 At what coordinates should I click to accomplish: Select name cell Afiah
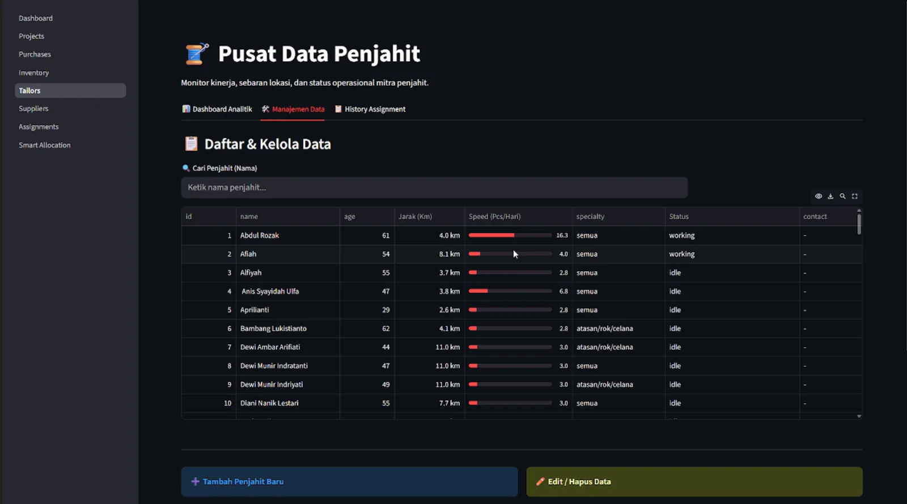point(288,254)
